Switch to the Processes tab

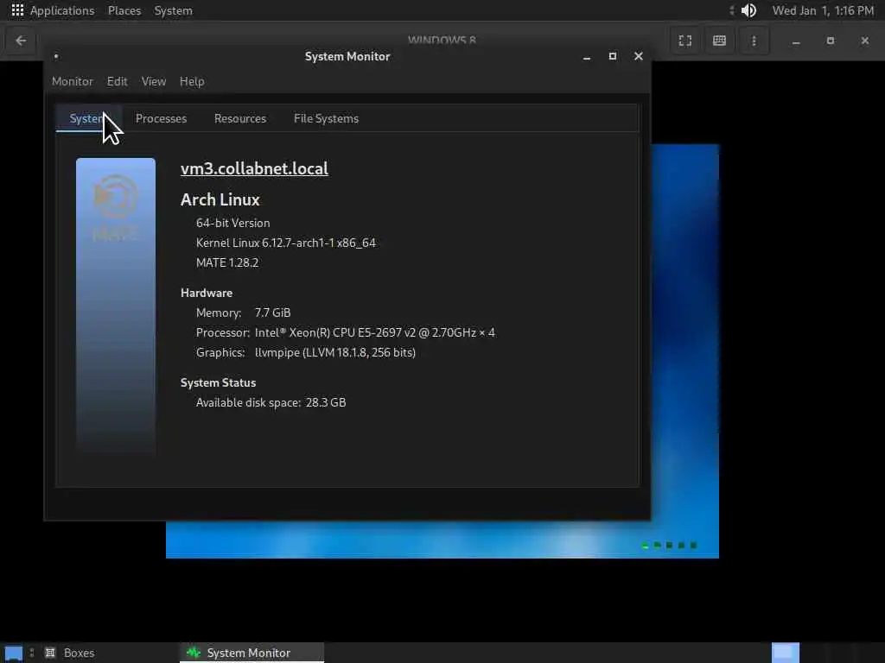pyautogui.click(x=161, y=118)
